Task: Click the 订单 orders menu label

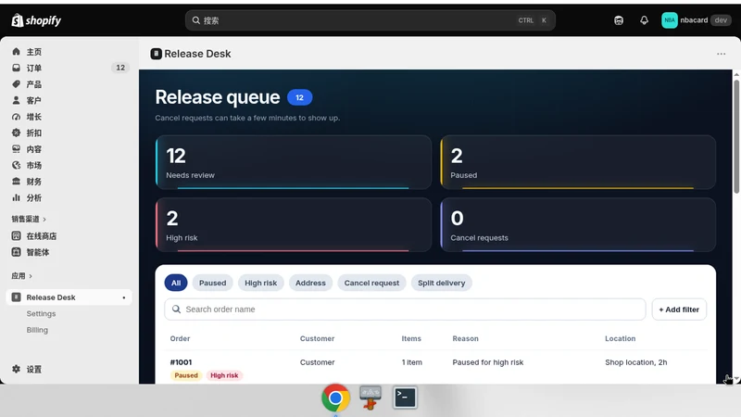Action: [x=34, y=68]
